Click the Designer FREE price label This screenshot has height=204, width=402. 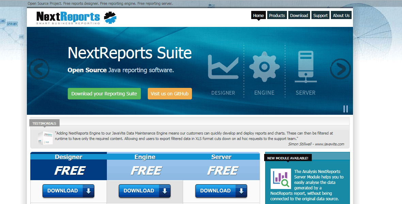coord(70,171)
